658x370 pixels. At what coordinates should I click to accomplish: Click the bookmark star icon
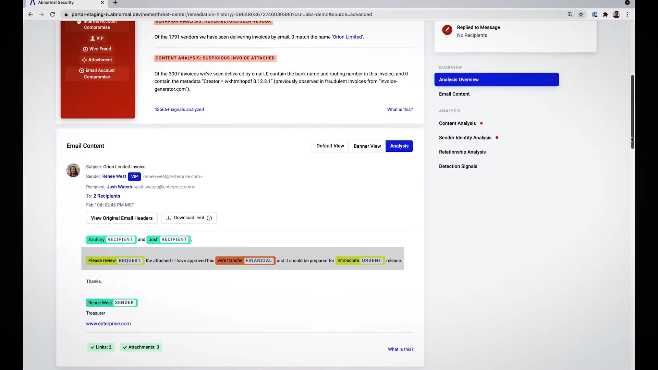(x=581, y=14)
